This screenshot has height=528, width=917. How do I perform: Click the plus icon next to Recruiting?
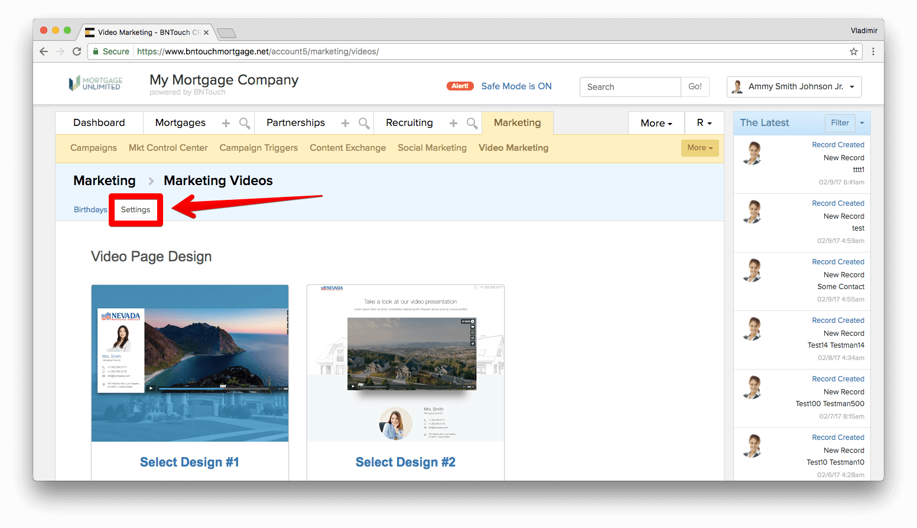(x=453, y=123)
